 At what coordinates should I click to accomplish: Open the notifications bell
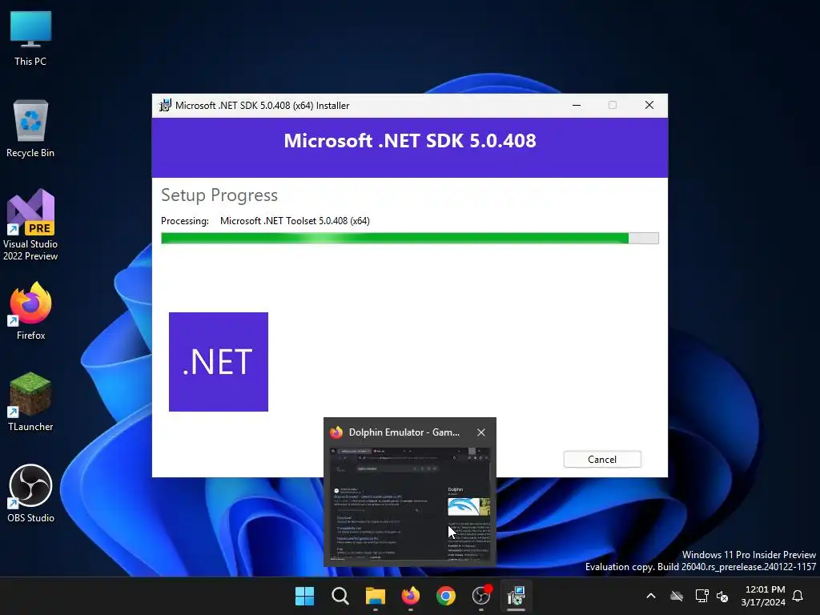(x=798, y=596)
